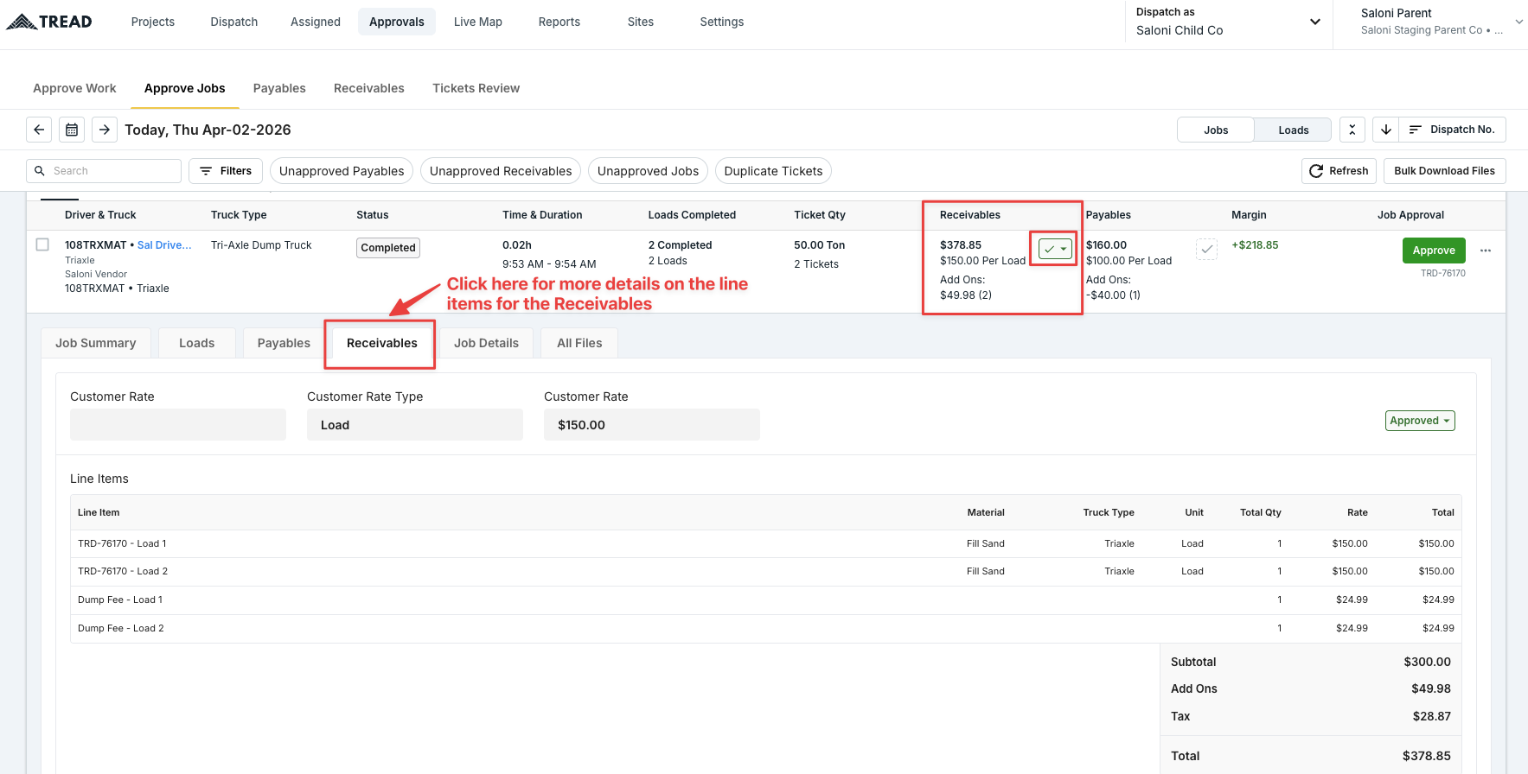Open the Filters panel

[x=226, y=171]
